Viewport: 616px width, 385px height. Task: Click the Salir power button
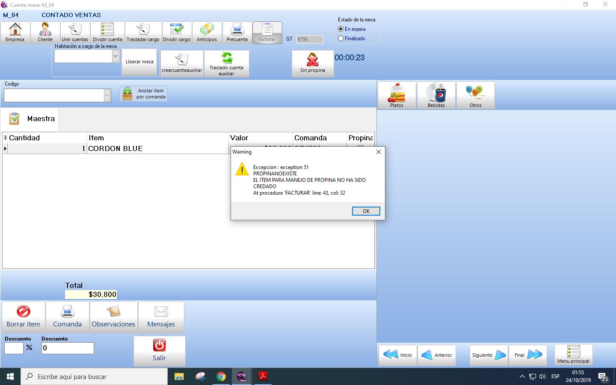coord(159,351)
